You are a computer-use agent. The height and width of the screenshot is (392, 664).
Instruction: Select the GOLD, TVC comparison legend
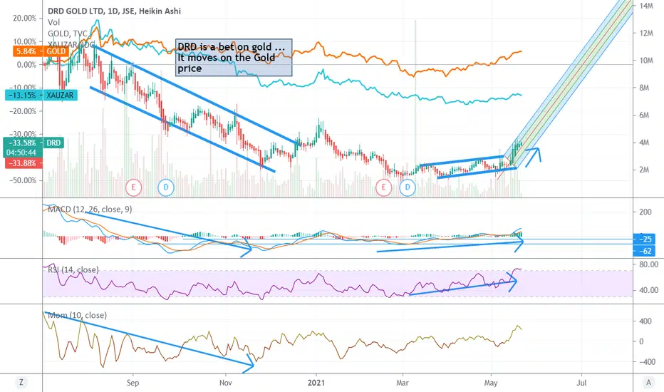click(68, 34)
